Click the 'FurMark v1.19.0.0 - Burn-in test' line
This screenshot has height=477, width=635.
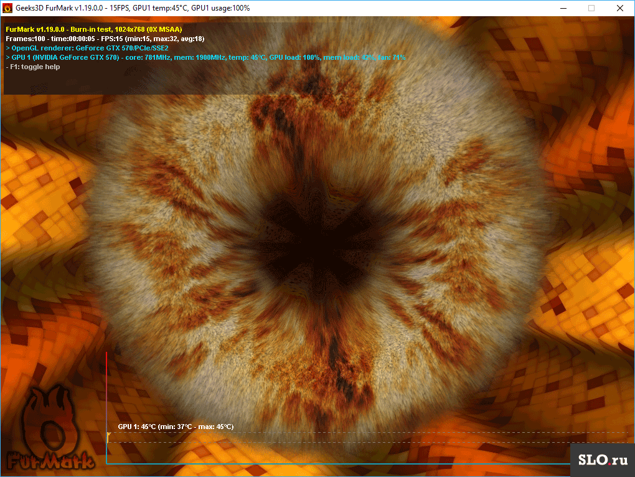point(94,29)
